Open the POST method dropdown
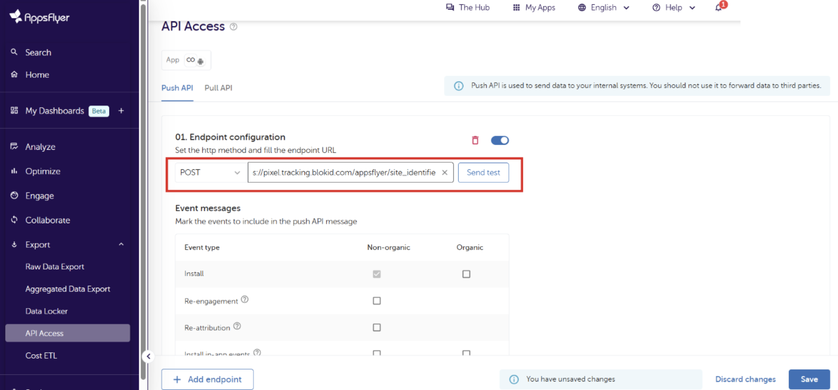The width and height of the screenshot is (838, 390). coord(211,172)
